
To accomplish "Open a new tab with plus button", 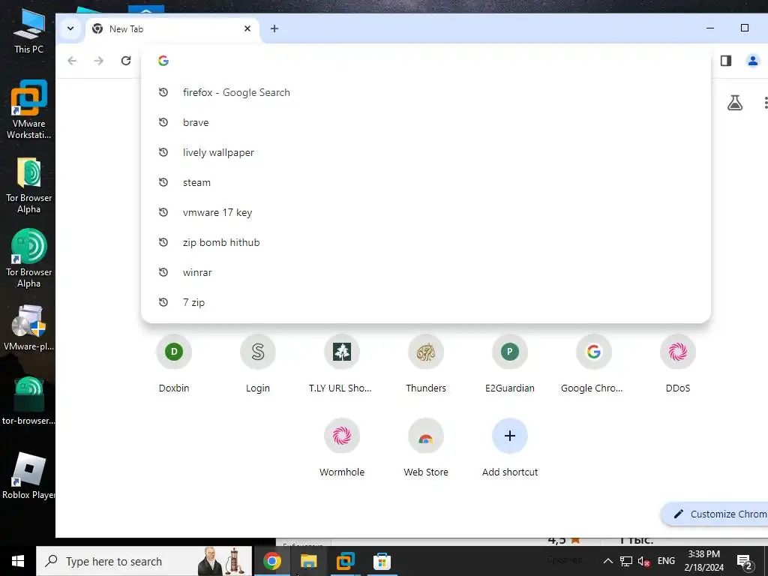I will tap(274, 29).
